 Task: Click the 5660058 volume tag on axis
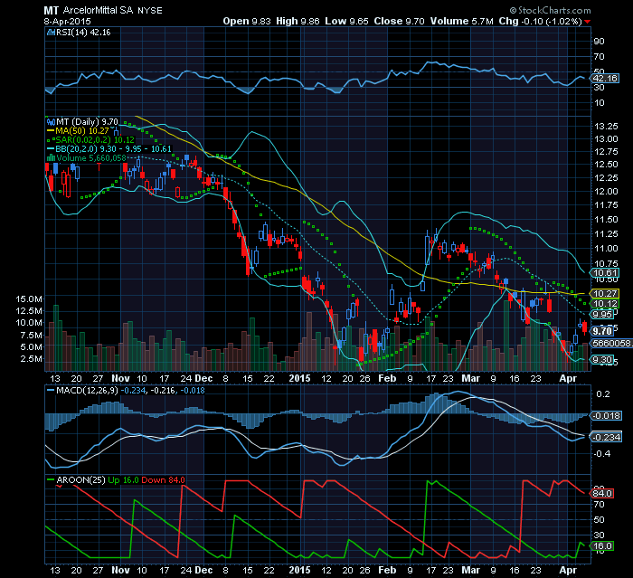605,343
